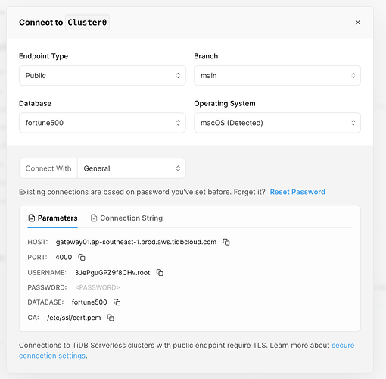Open the Operating System dropdown
386x379 pixels.
pos(277,123)
